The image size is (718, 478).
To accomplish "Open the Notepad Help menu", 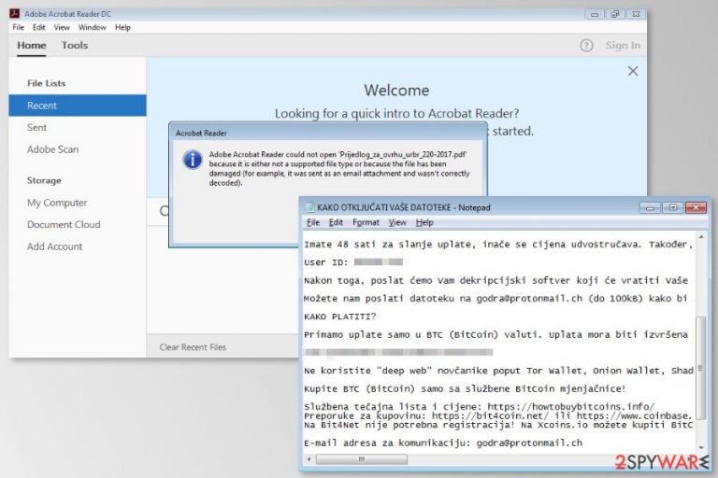I will click(x=424, y=222).
